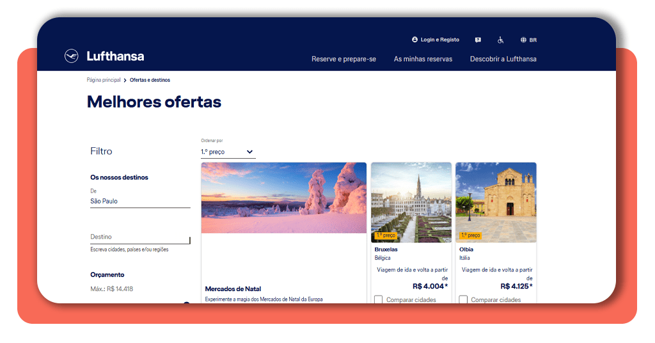Click the Bruxelas destination name
This screenshot has width=655, height=343.
(386, 250)
